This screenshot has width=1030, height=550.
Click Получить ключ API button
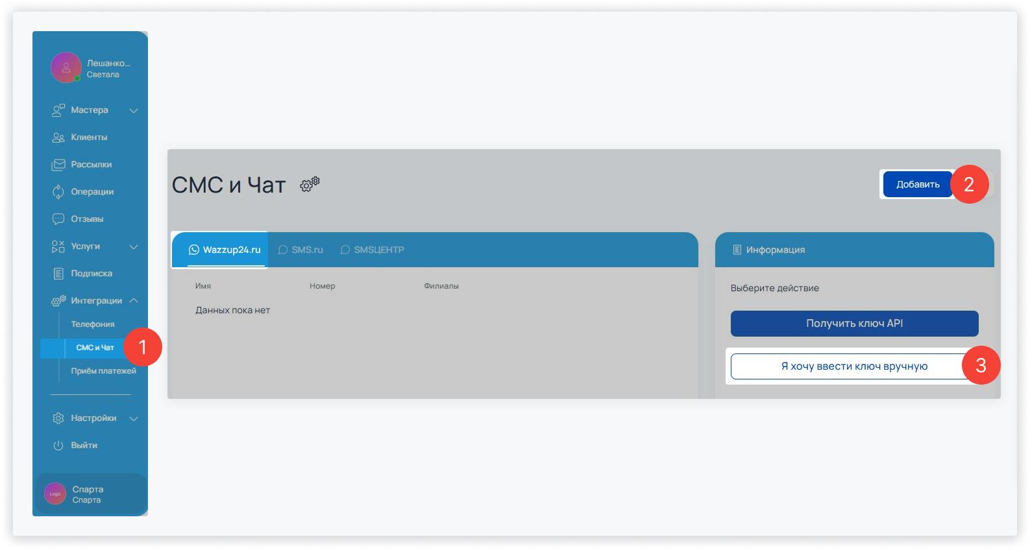click(854, 324)
